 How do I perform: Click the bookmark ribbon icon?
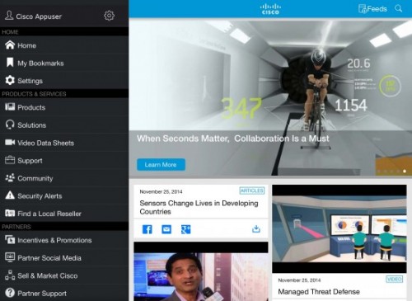10,63
